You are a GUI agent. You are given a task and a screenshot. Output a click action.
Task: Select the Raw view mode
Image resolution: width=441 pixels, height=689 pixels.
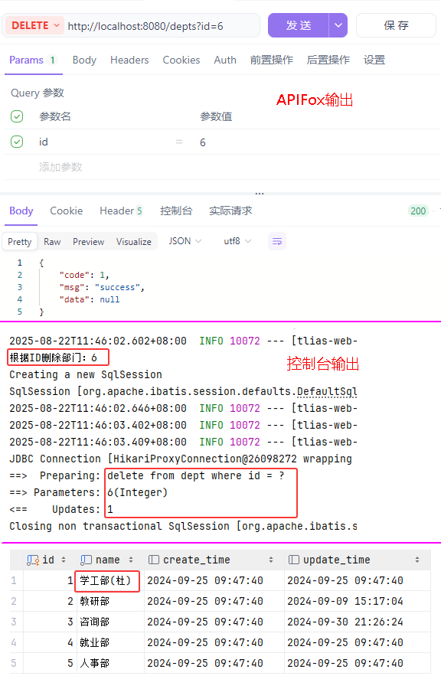[52, 242]
